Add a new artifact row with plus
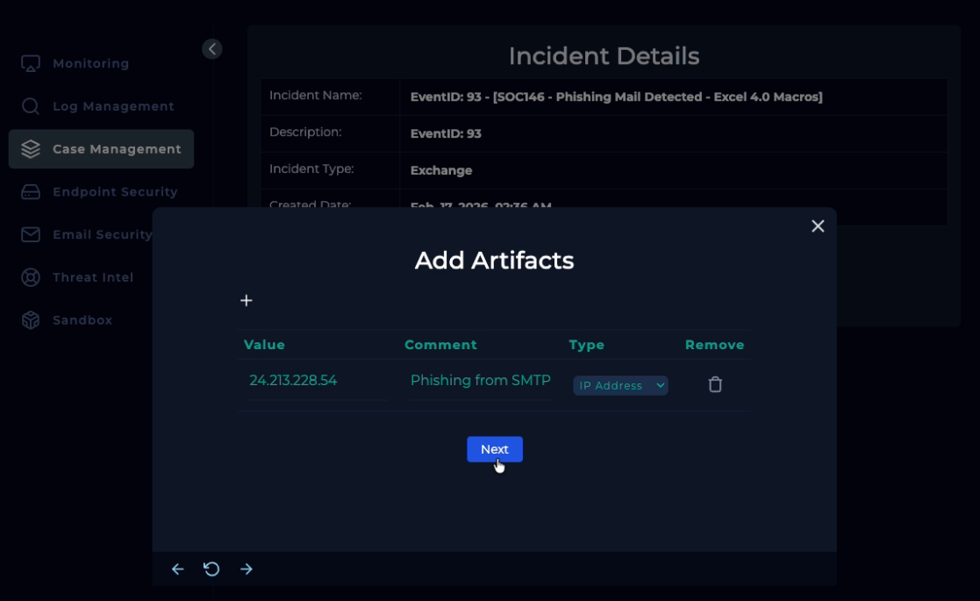 click(247, 301)
